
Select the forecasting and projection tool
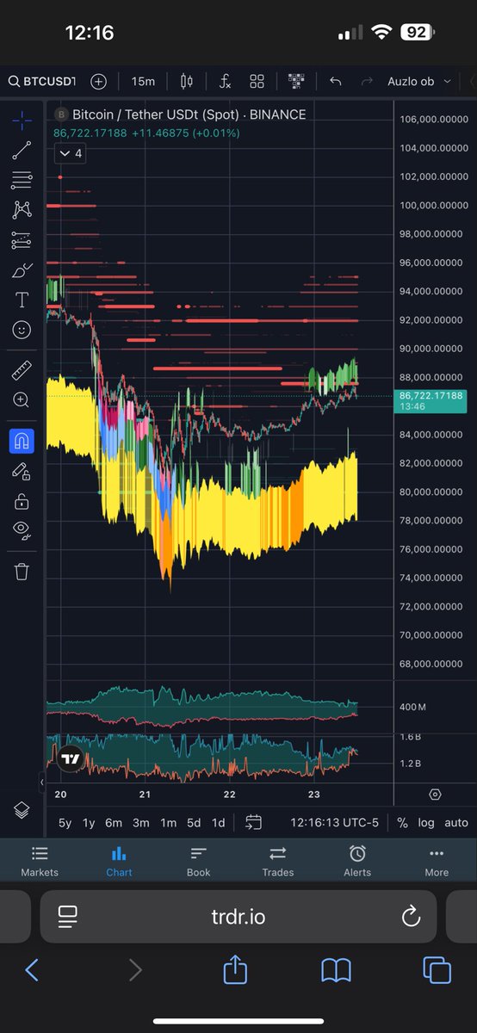click(x=22, y=240)
